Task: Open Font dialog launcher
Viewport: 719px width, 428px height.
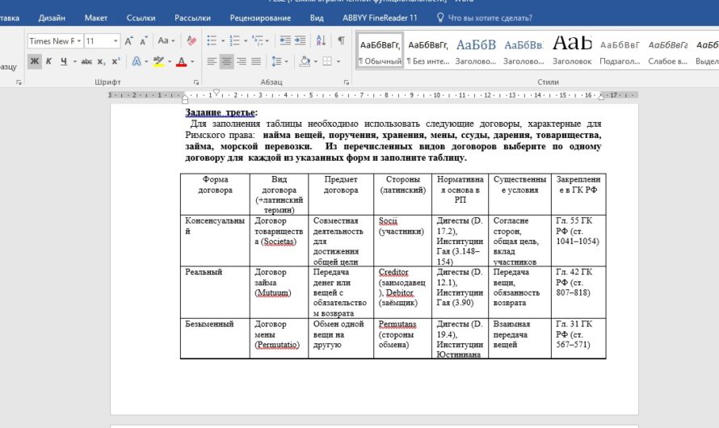Action: (196, 82)
